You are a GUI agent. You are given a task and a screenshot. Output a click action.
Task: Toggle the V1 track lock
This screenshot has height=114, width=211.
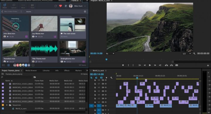click(x=95, y=106)
